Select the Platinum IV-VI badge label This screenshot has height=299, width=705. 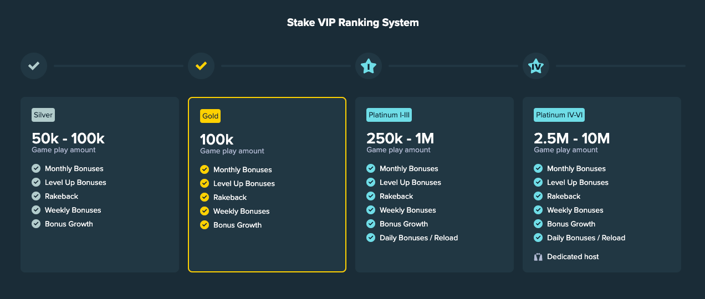click(x=559, y=115)
